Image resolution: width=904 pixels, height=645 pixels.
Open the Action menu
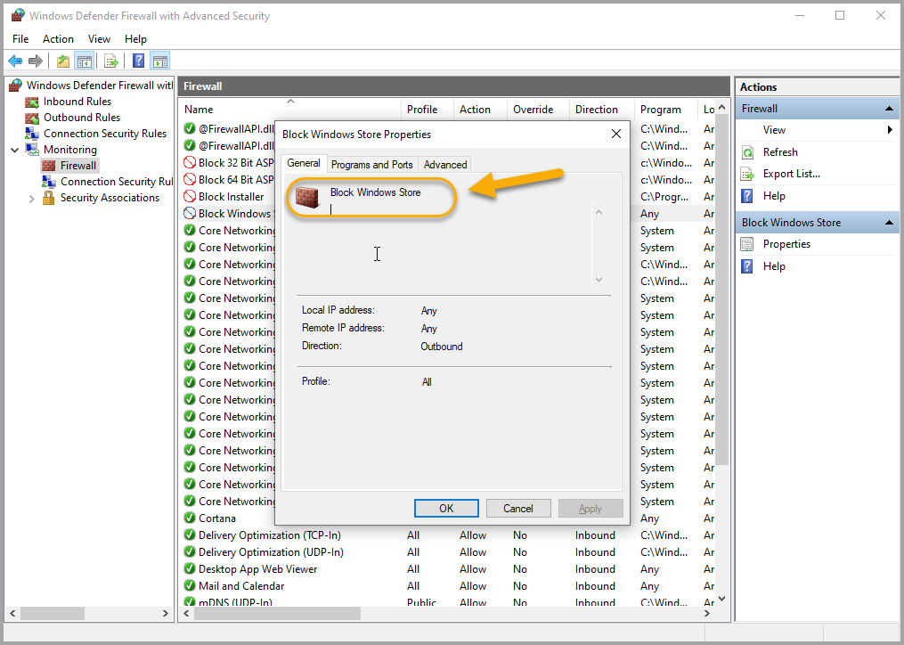[x=58, y=39]
